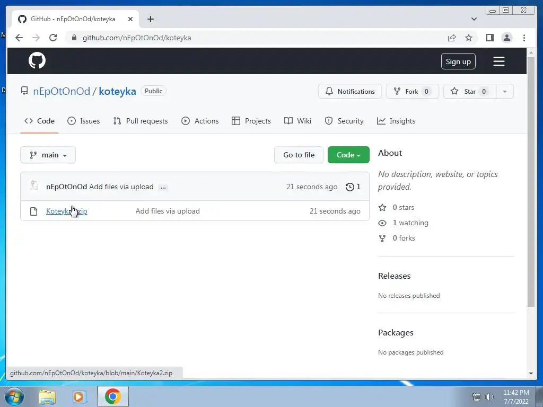
Task: Open the Projects tab
Action: tap(251, 121)
